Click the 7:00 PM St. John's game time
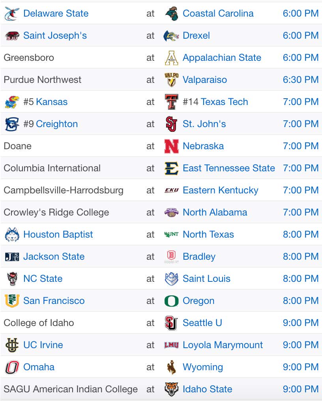 coord(301,124)
